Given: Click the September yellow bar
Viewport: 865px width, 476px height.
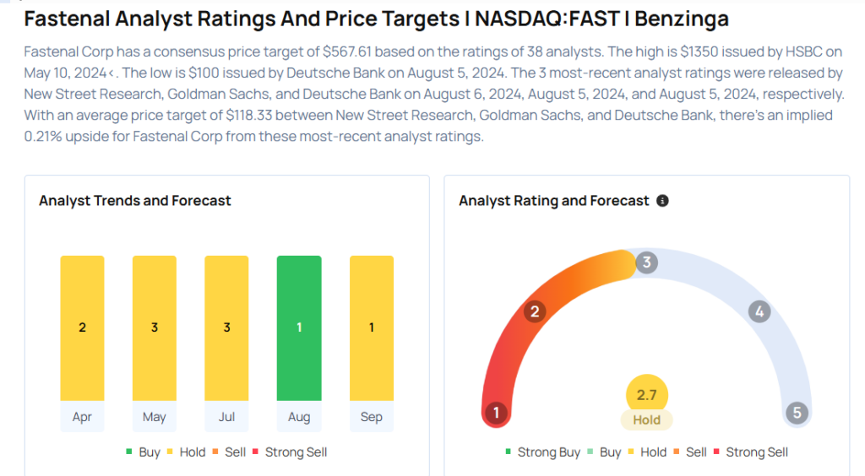Looking at the screenshot, I should [372, 327].
